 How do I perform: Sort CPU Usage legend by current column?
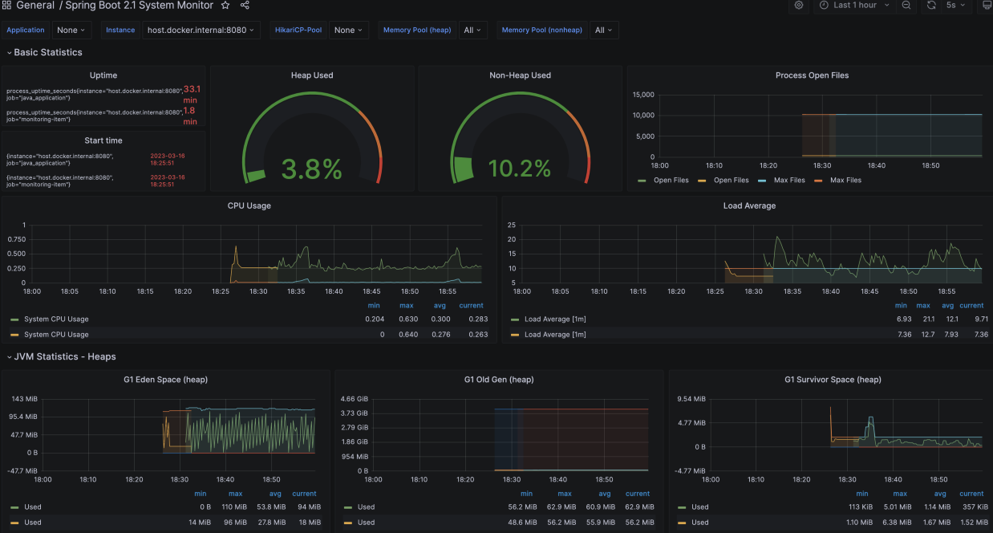[x=471, y=306]
